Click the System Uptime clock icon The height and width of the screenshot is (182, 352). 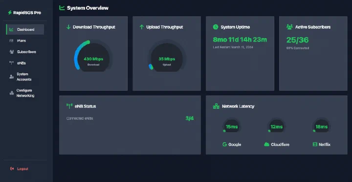point(216,27)
